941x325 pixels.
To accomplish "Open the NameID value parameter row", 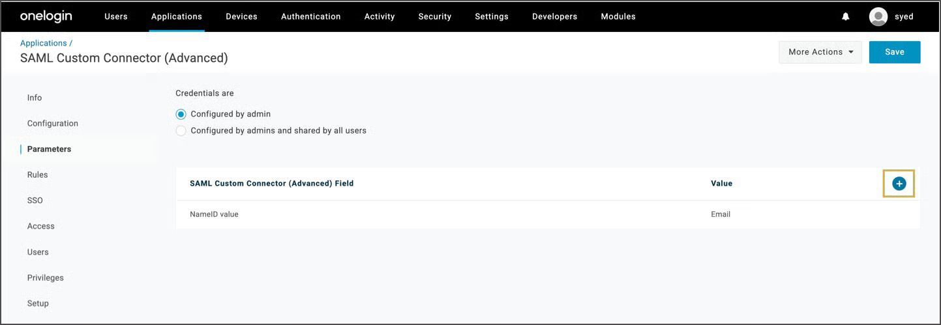I will coord(214,214).
